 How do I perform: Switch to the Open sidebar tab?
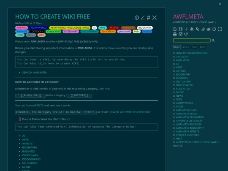177,47
